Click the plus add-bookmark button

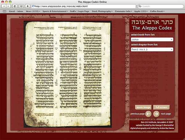pyautogui.click(x=27, y=6)
